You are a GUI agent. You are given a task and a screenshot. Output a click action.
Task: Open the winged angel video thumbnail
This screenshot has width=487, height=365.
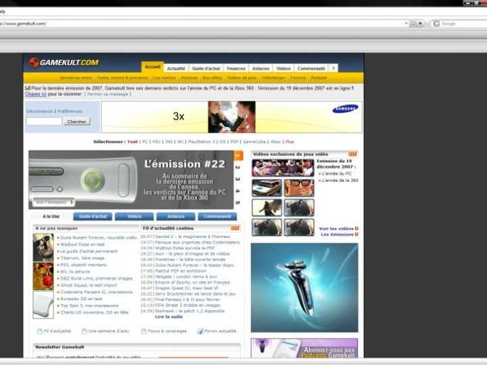tap(266, 208)
